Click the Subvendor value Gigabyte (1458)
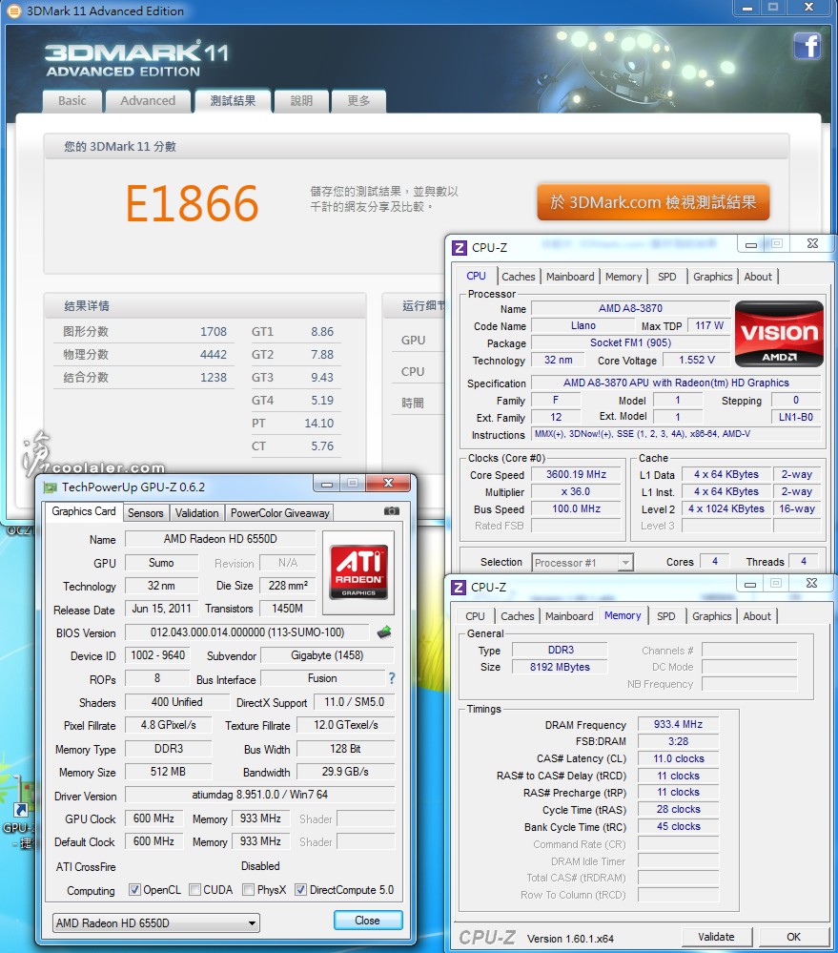The width and height of the screenshot is (838, 953). coord(327,655)
